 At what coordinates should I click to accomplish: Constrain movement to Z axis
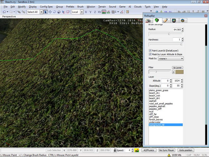click(x=95, y=12)
